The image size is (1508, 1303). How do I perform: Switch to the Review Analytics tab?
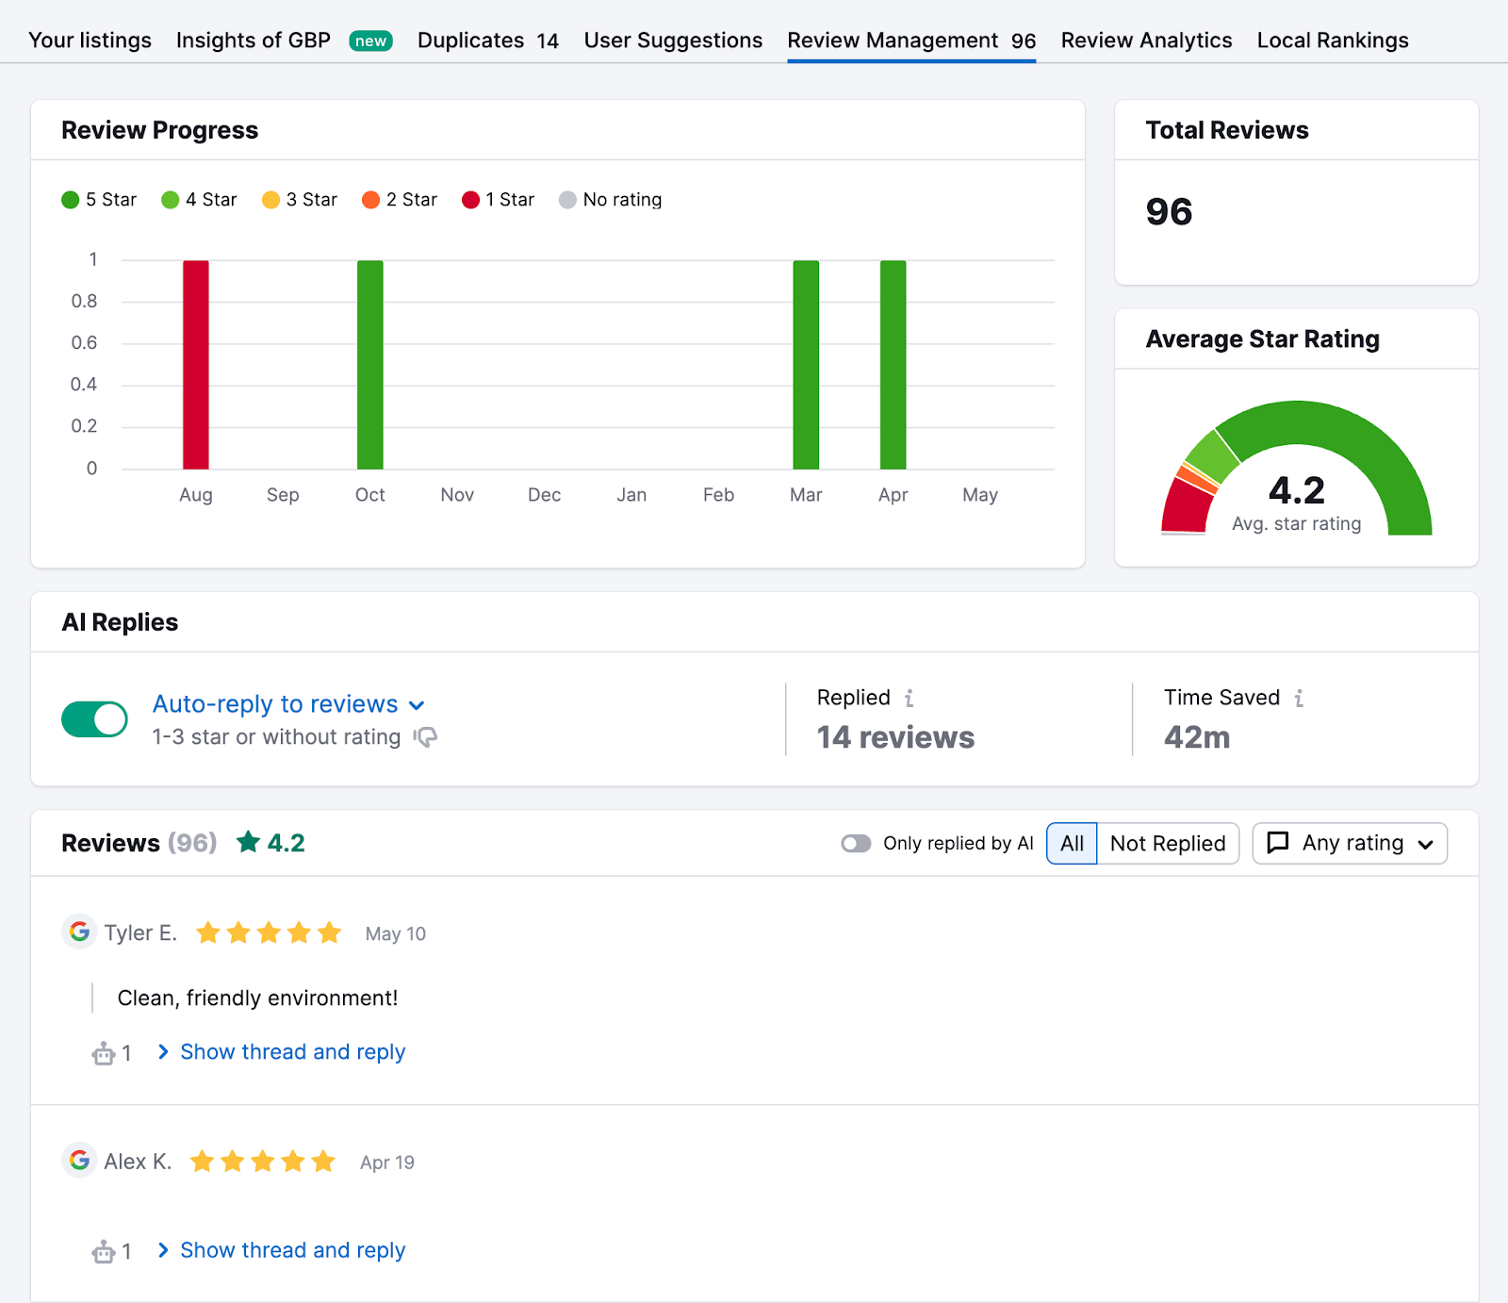pyautogui.click(x=1146, y=40)
